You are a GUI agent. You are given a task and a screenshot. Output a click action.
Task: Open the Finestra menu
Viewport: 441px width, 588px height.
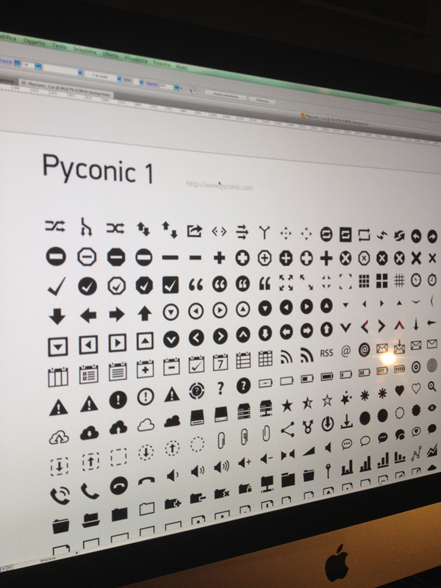162,63
